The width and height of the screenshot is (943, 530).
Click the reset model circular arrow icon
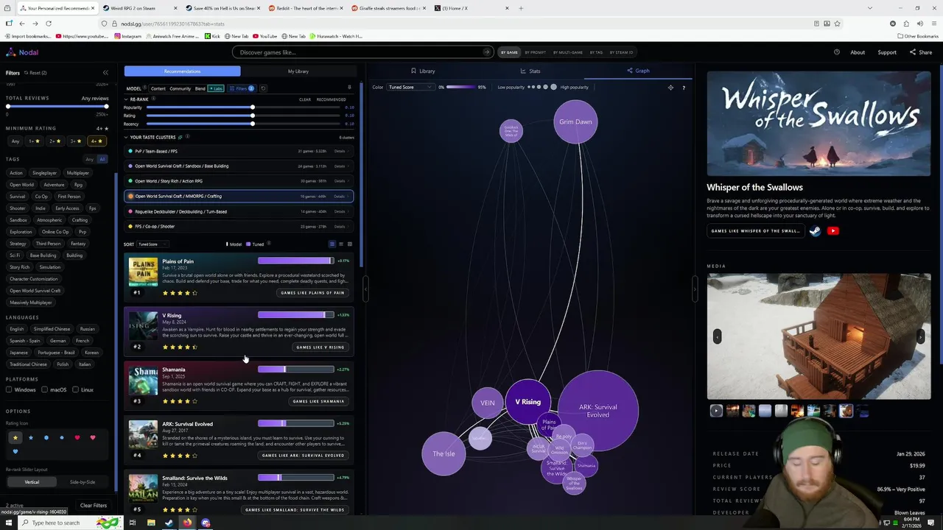[x=263, y=88]
